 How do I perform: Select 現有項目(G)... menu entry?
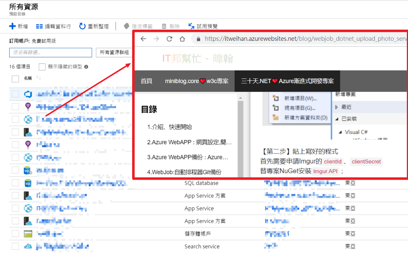300,108
